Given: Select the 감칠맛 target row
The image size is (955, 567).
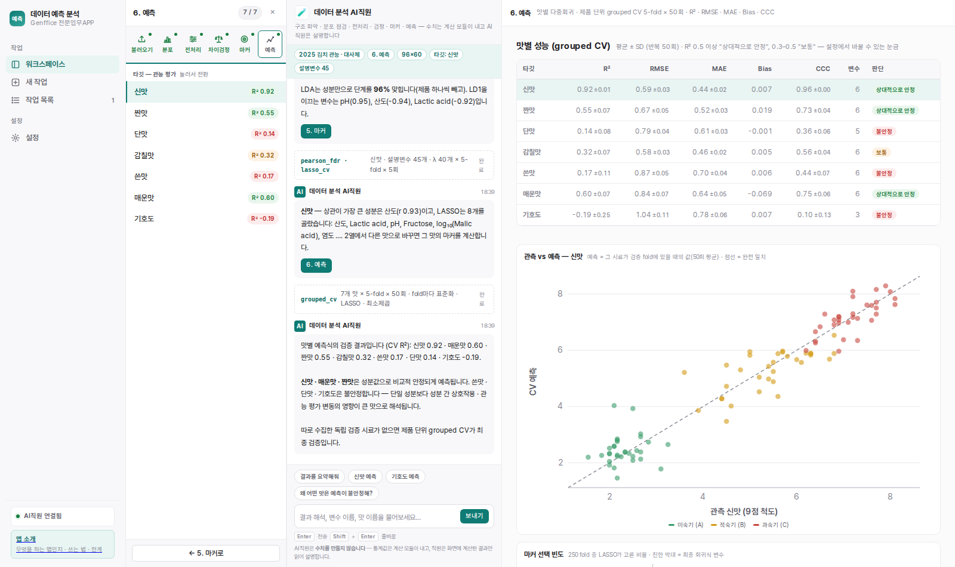Looking at the screenshot, I should point(206,155).
